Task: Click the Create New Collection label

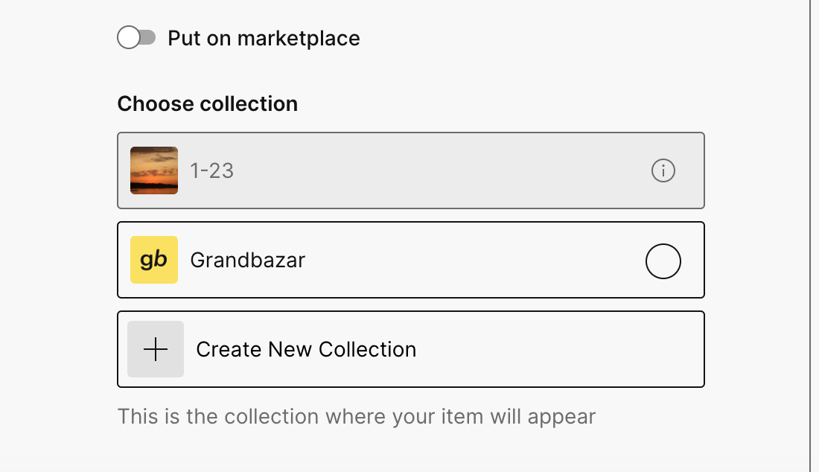Action: [x=306, y=349]
